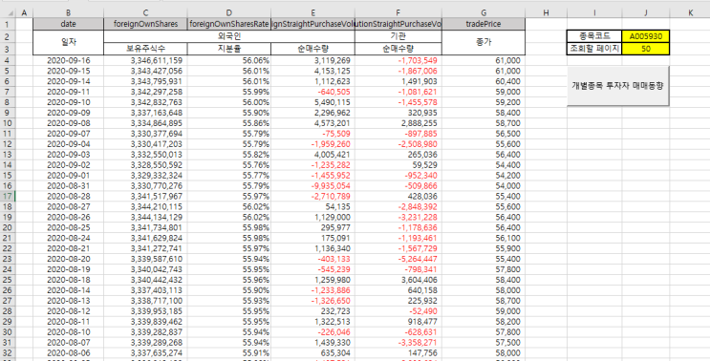Image resolution: width=710 pixels, height=361 pixels.
Task: Select shares cell 3,341,517,967
Action: 145,196
